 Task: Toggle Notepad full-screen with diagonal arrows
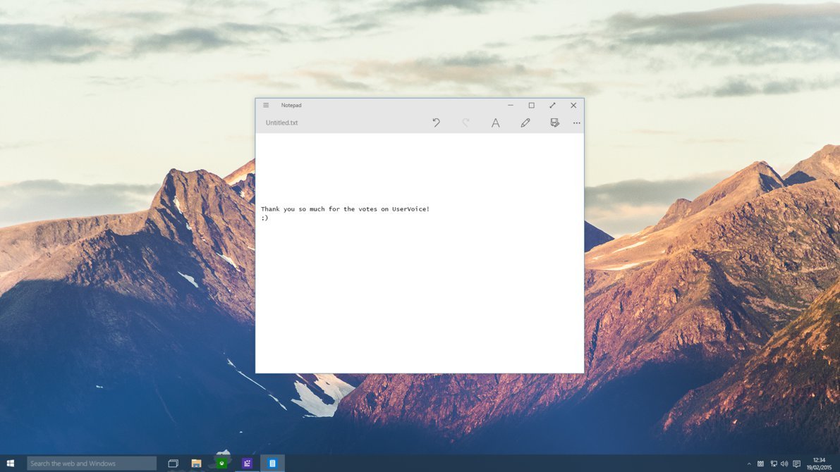(x=552, y=106)
